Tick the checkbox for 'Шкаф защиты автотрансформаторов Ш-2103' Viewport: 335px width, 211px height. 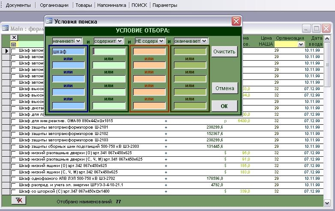13,141
